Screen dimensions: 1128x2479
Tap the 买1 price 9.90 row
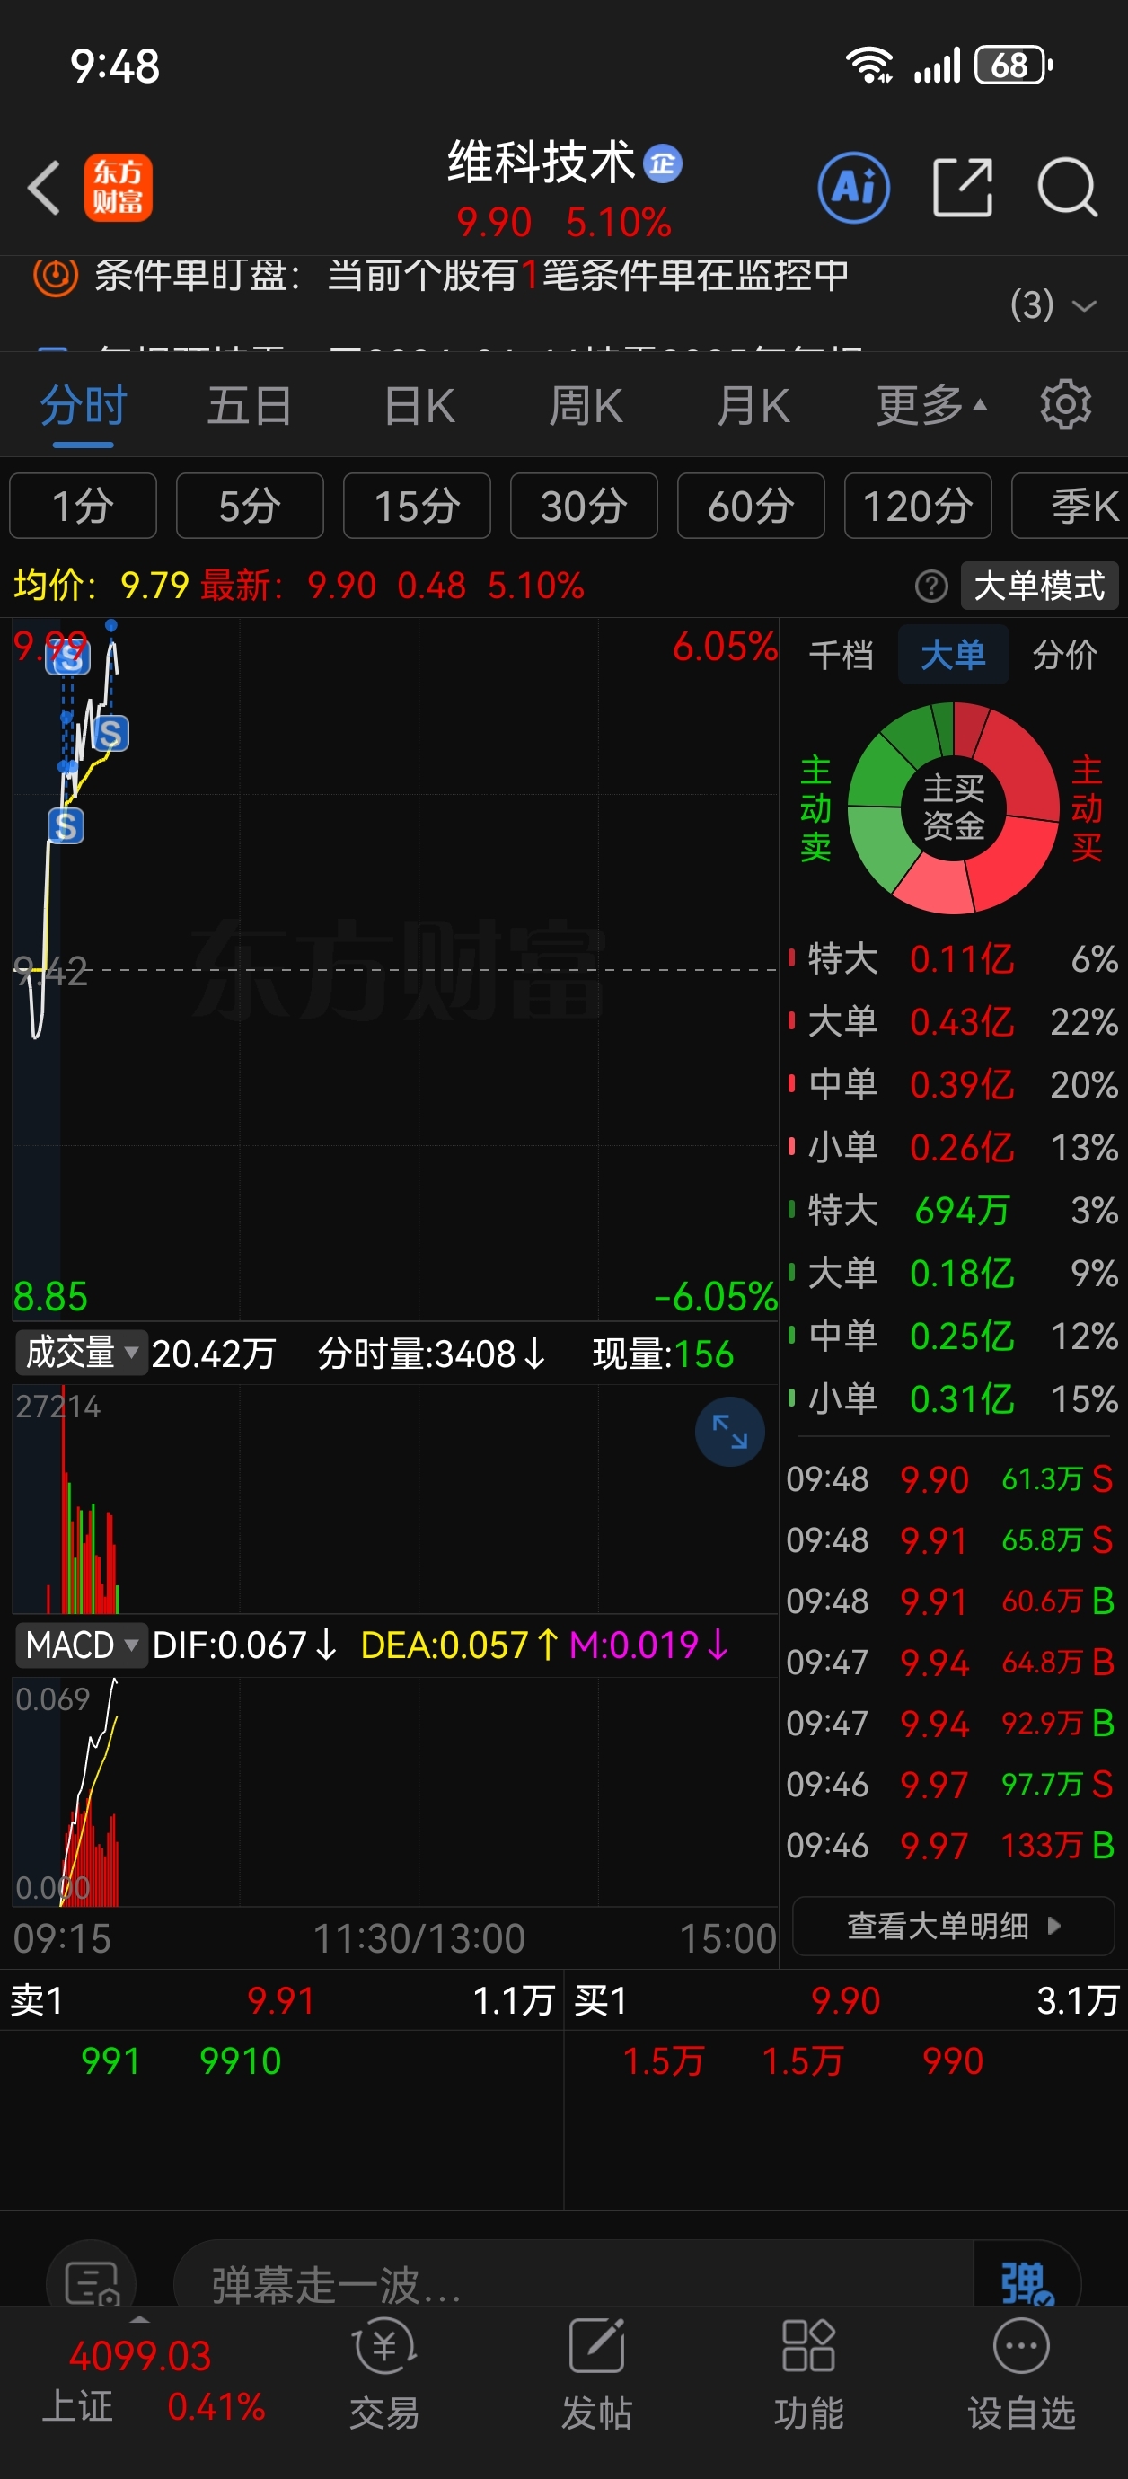(x=846, y=2001)
